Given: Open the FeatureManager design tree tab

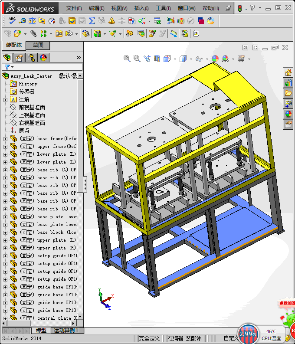Looking at the screenshot, I should point(7,58).
